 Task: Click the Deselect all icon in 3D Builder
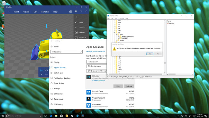tap(76, 38)
